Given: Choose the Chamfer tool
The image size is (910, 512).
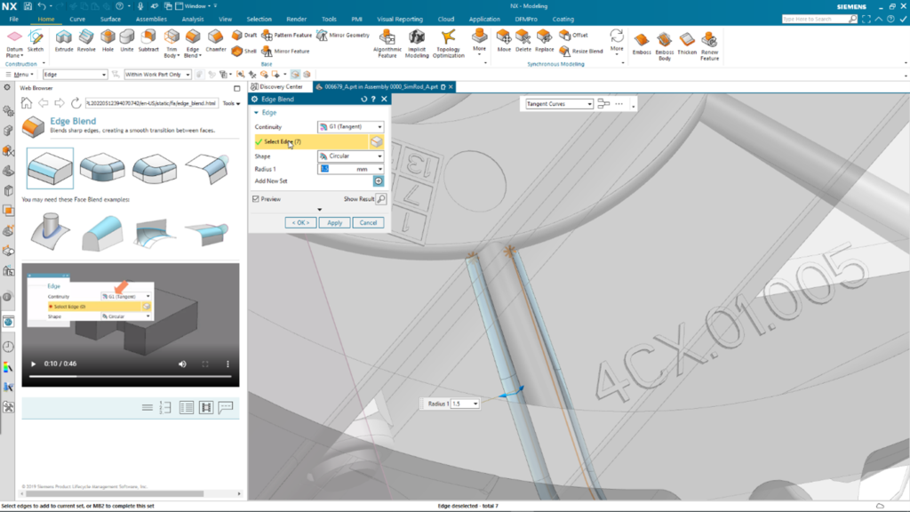Looking at the screenshot, I should pos(216,39).
